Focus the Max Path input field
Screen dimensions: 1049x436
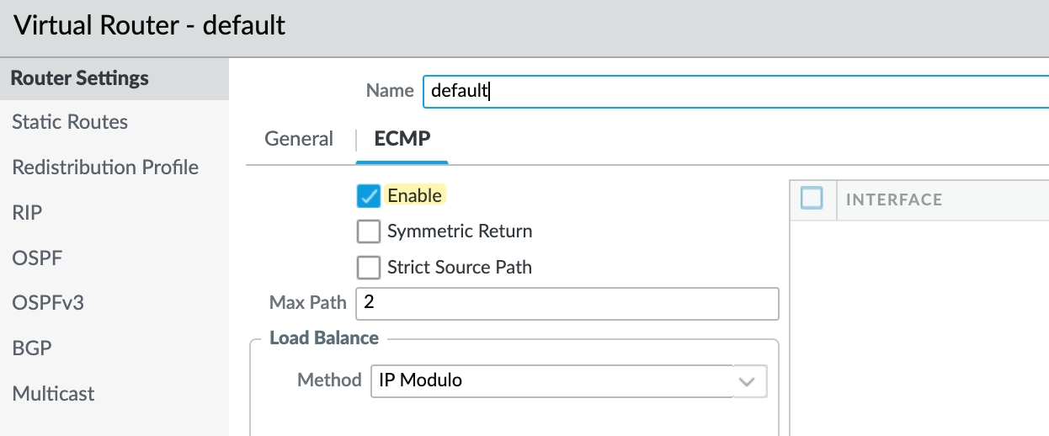pyautogui.click(x=567, y=303)
